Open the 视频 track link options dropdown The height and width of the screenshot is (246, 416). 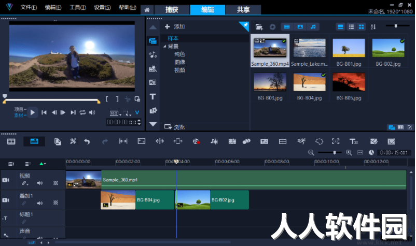point(25,183)
